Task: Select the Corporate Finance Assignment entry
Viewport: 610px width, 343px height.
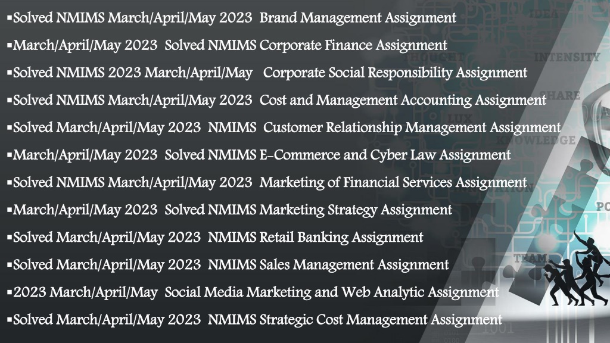Action: coord(227,45)
